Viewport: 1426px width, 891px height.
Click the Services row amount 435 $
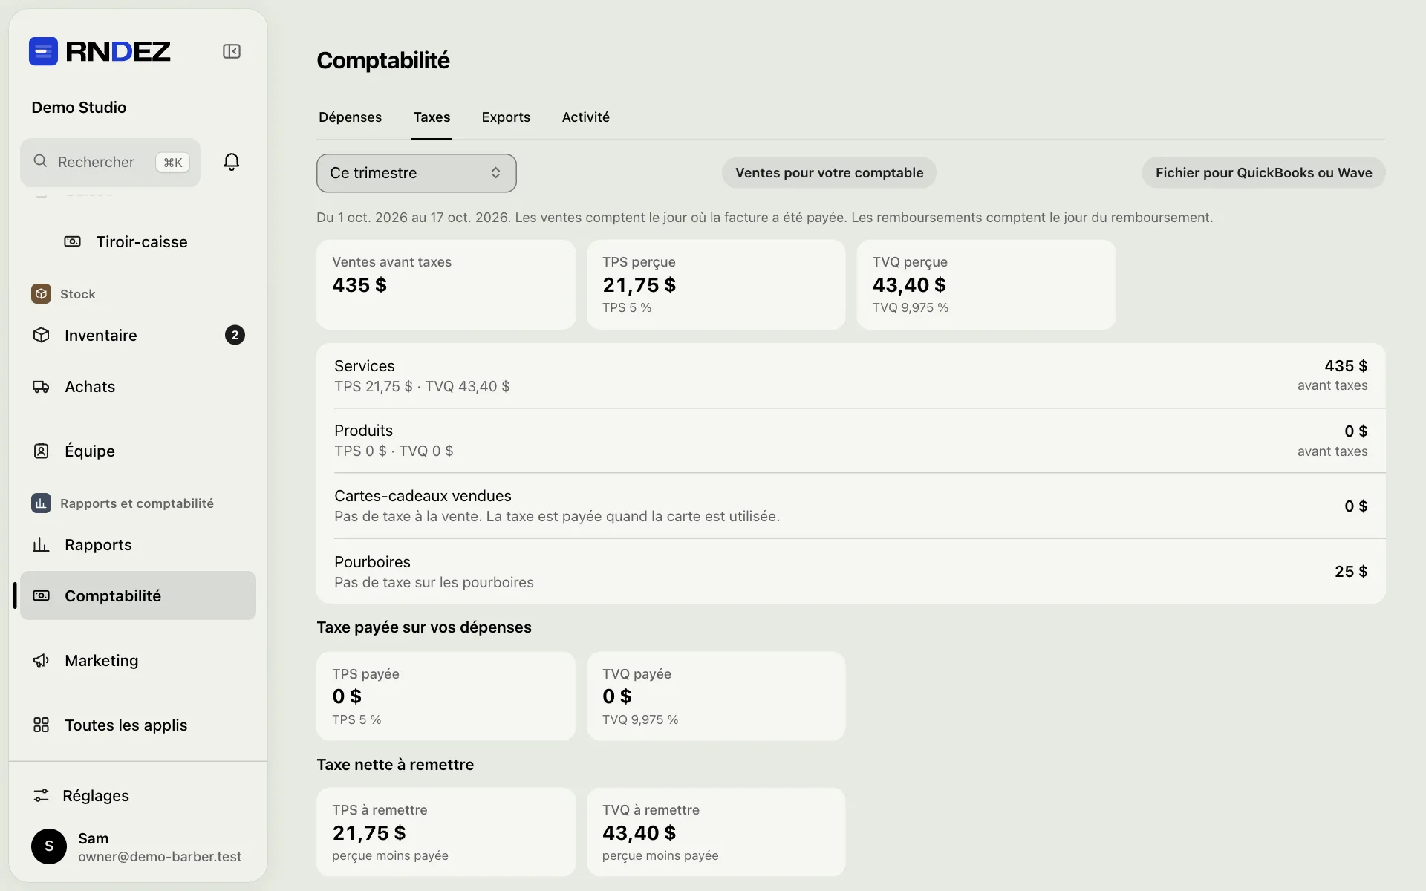(1346, 366)
